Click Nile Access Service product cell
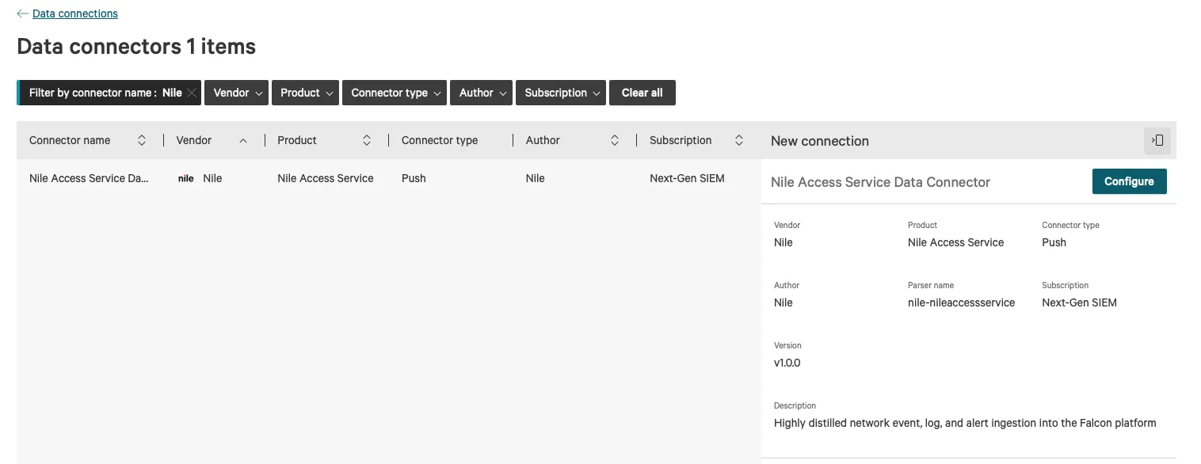The height and width of the screenshot is (464, 1201). pos(326,178)
